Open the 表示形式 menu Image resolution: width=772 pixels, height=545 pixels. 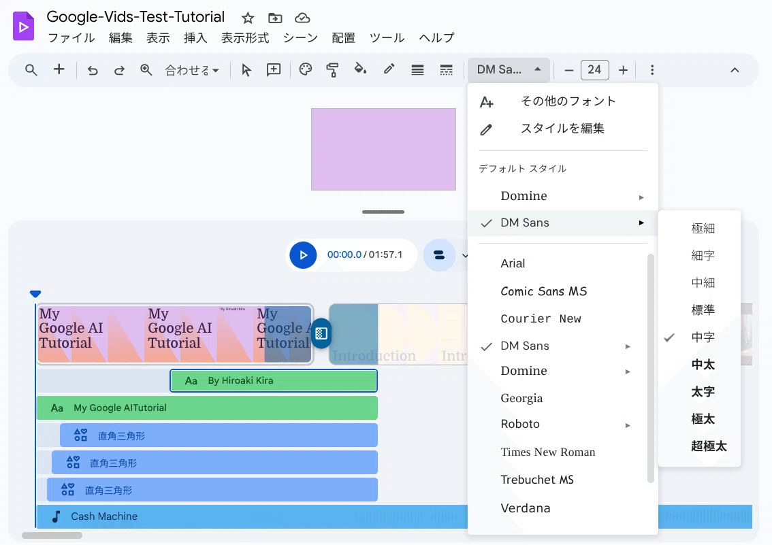pyautogui.click(x=245, y=38)
